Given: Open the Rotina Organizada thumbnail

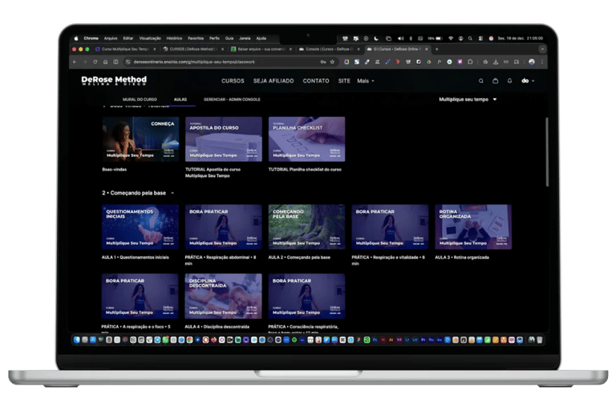Looking at the screenshot, I should click(x=473, y=227).
